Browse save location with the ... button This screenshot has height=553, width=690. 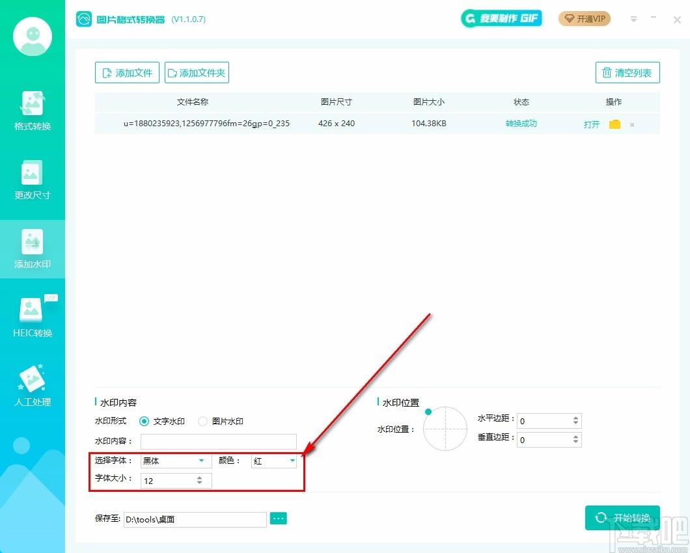pos(278,519)
